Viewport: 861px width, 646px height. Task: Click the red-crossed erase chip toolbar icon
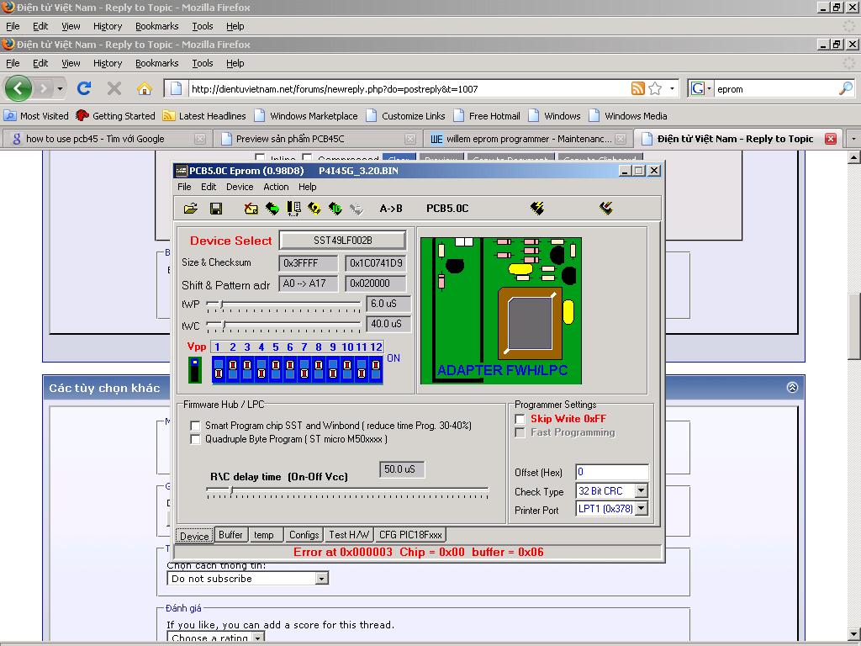pyautogui.click(x=251, y=209)
